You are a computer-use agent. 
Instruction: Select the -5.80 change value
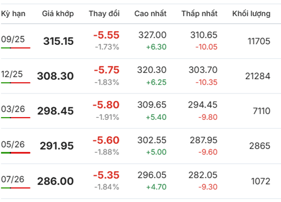[x=106, y=105]
